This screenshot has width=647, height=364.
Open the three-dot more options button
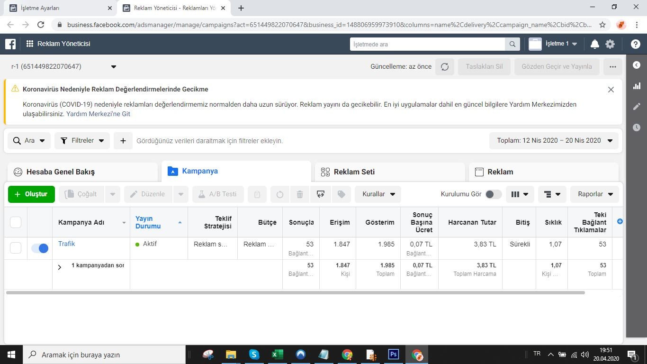(x=613, y=67)
